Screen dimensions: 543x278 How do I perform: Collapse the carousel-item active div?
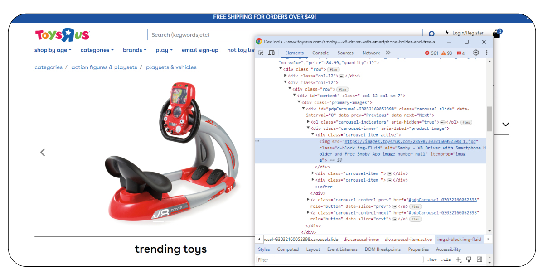coord(313,135)
